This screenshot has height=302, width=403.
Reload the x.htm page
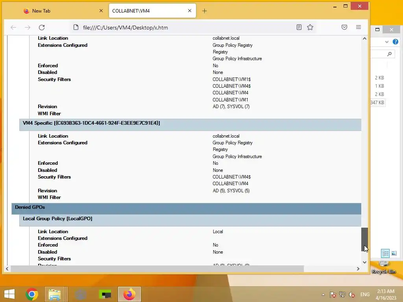[42, 28]
